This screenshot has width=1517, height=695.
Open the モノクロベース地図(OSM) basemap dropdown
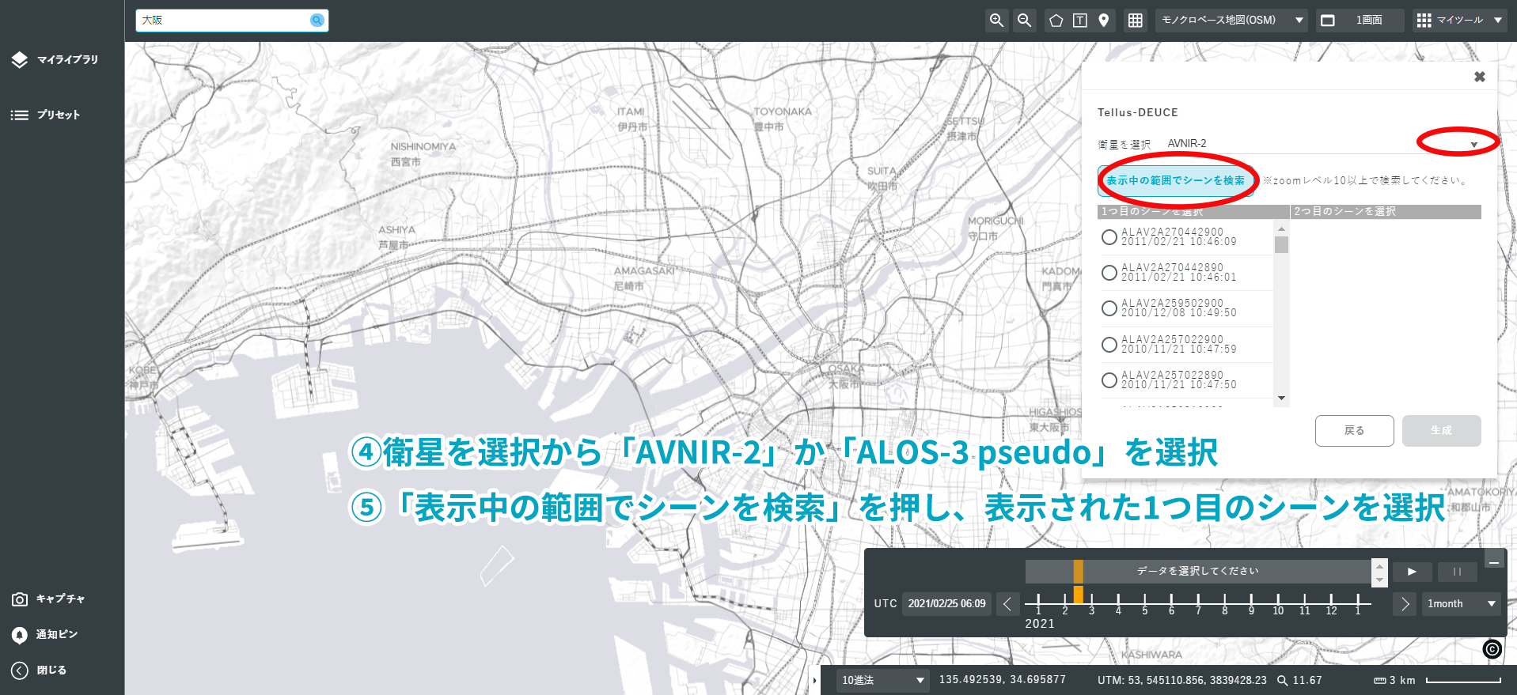[1233, 21]
